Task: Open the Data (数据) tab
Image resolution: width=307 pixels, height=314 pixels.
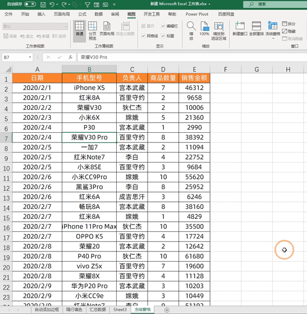Action: coord(99,14)
